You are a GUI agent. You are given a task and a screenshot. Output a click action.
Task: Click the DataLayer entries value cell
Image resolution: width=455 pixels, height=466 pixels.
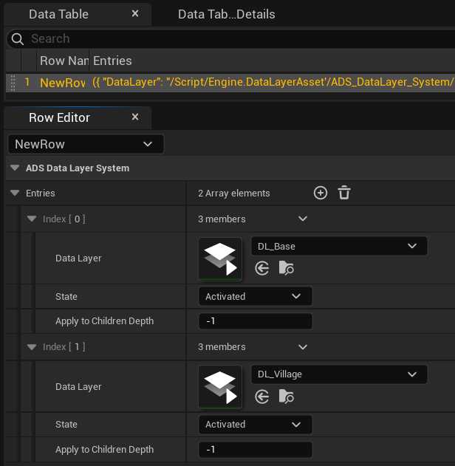pyautogui.click(x=273, y=82)
